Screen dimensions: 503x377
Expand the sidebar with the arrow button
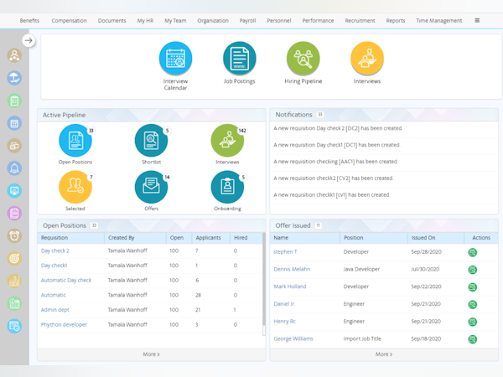click(29, 40)
